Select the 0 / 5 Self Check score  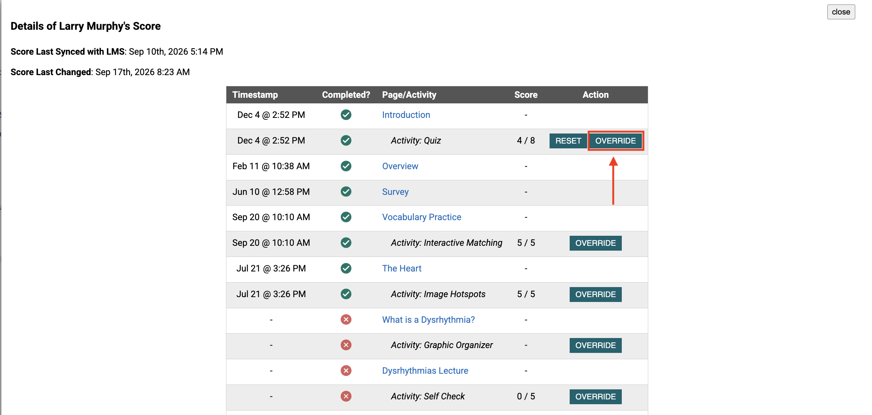pyautogui.click(x=526, y=396)
